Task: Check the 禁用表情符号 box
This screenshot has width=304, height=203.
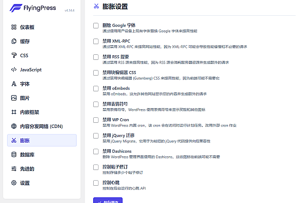Action: pos(96,104)
